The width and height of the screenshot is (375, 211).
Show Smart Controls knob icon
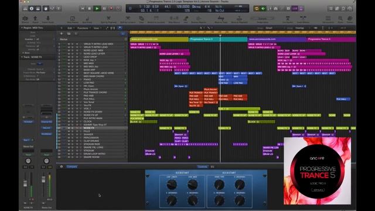tap(46, 9)
